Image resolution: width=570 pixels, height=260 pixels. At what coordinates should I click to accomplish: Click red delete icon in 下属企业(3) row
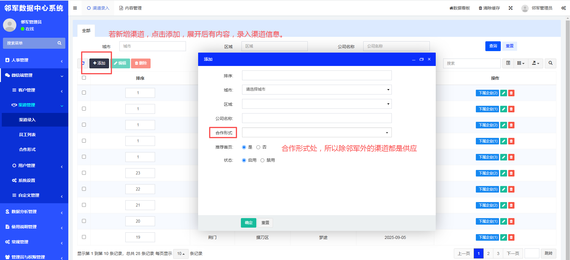coord(511,157)
